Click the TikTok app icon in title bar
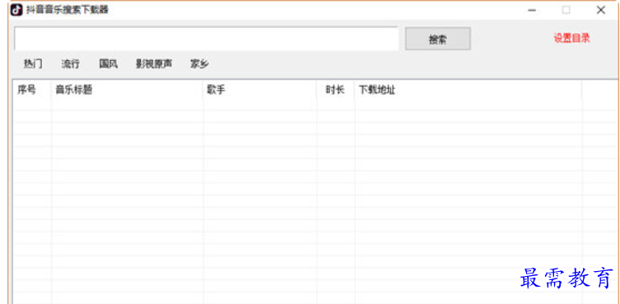Image resolution: width=620 pixels, height=304 pixels. click(x=16, y=10)
